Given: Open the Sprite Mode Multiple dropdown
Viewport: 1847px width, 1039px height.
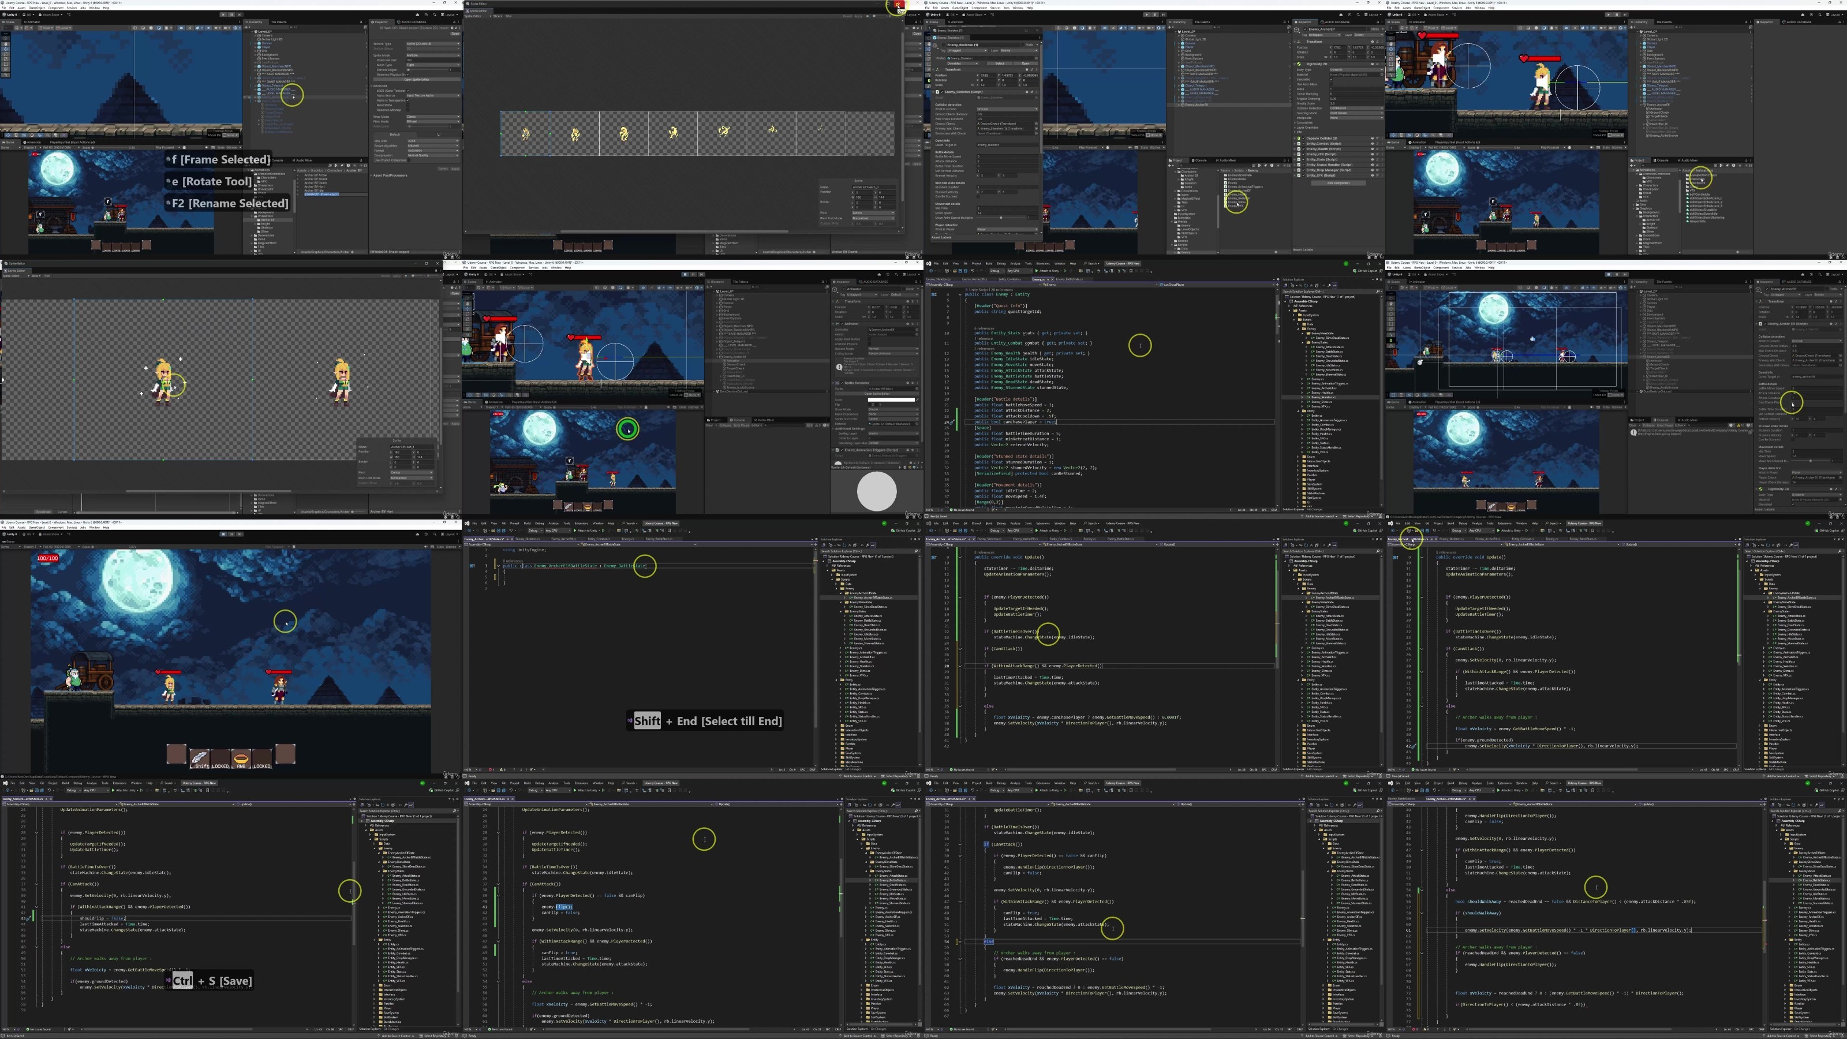Looking at the screenshot, I should tap(433, 55).
